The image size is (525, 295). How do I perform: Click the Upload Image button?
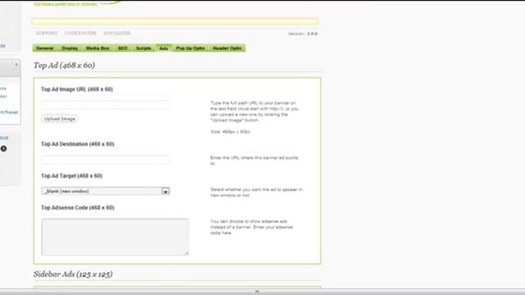(60, 119)
